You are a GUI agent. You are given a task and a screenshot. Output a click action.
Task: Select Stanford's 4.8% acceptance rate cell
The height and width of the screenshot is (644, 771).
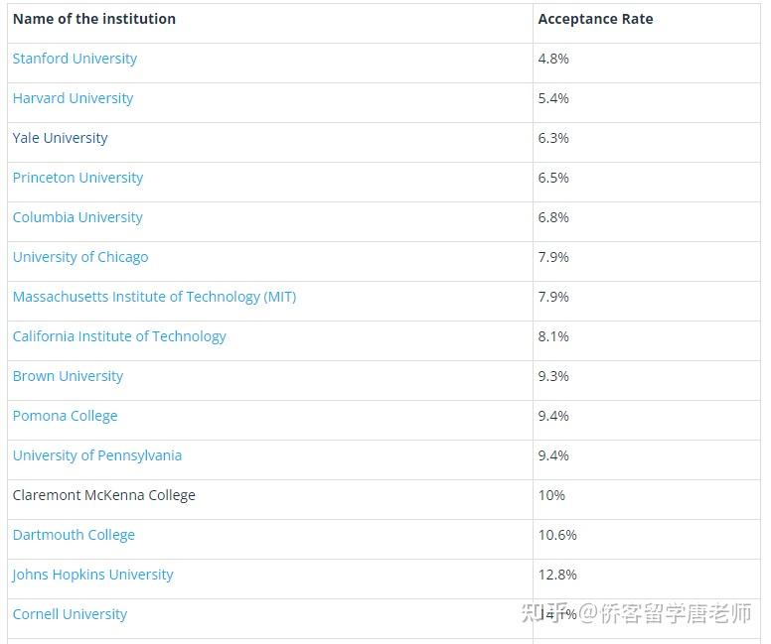(x=553, y=59)
